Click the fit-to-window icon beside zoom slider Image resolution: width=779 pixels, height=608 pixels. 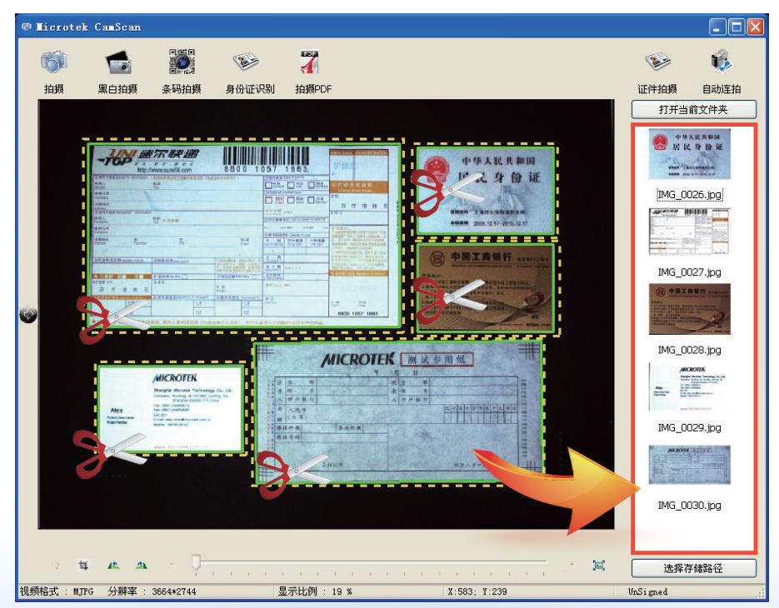[598, 566]
